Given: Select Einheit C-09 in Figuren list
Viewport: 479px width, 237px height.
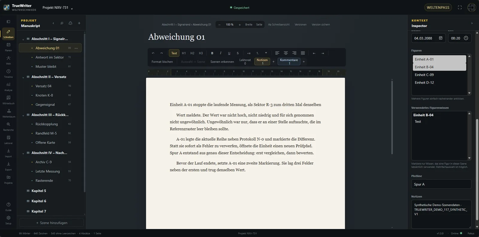Looking at the screenshot, I should 439,75.
